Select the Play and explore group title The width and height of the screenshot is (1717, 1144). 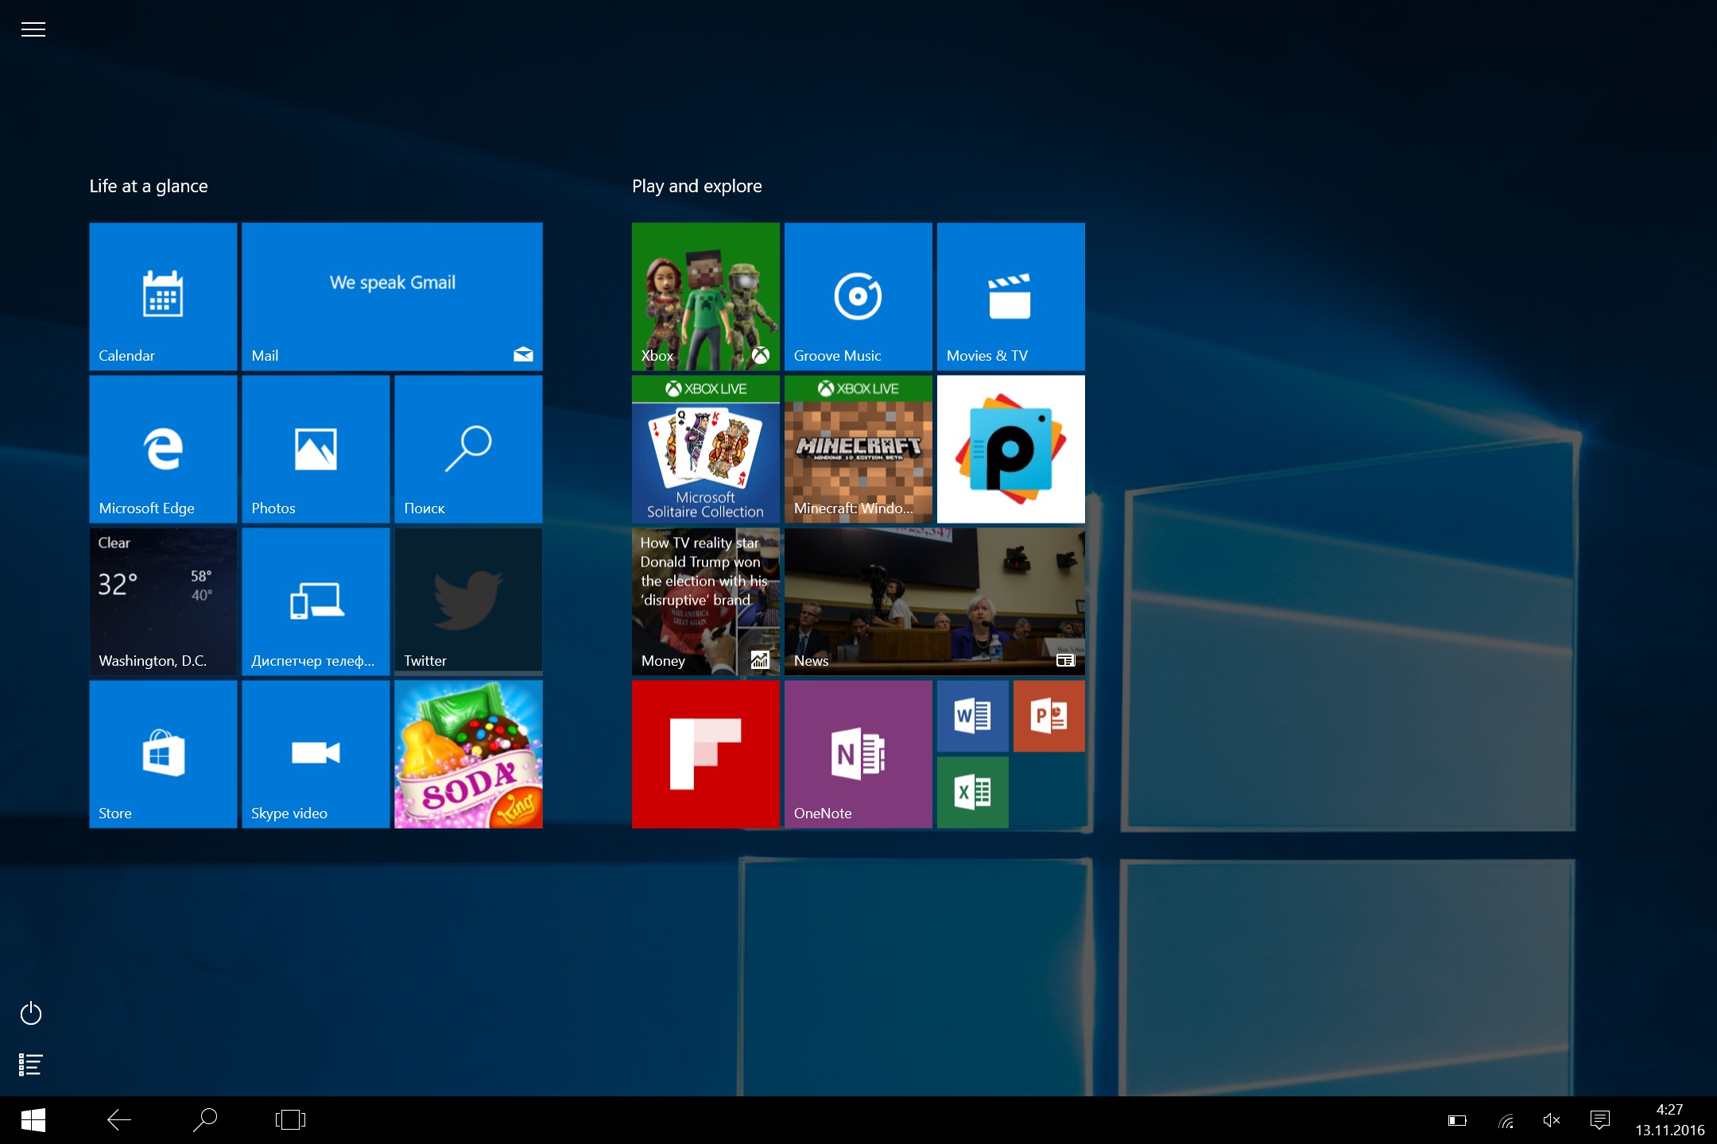tap(697, 187)
